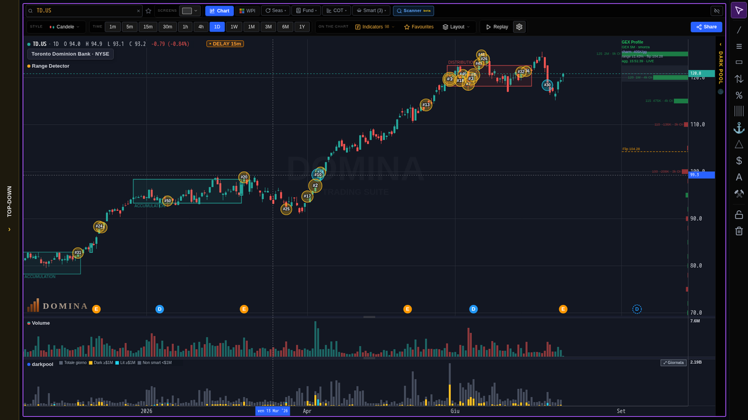Select the horizontal lines tool

(739, 46)
